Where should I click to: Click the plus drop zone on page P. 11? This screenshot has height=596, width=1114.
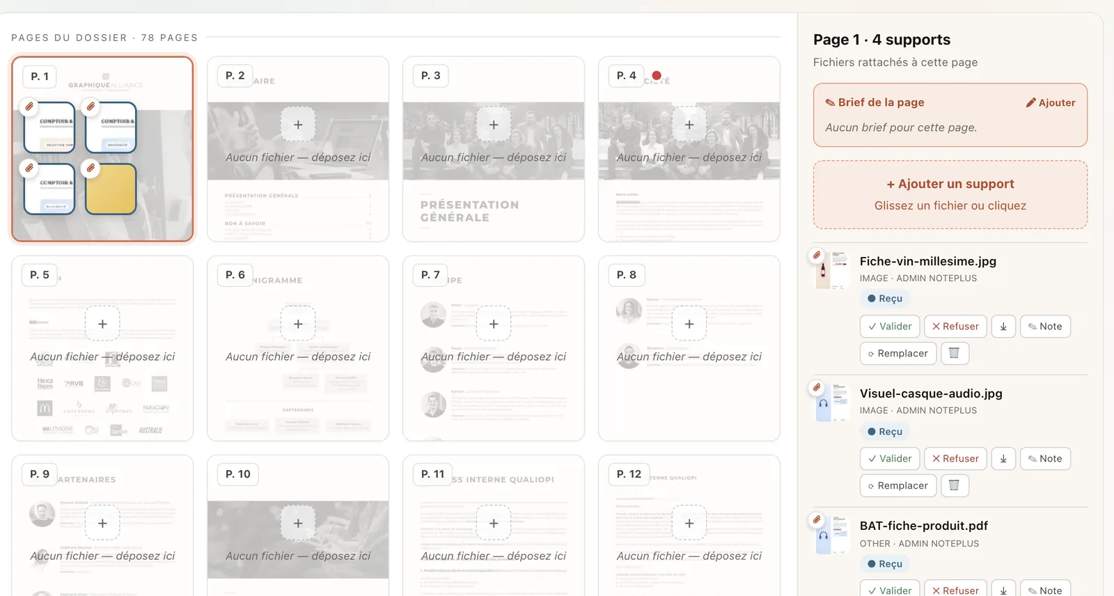[x=494, y=523]
